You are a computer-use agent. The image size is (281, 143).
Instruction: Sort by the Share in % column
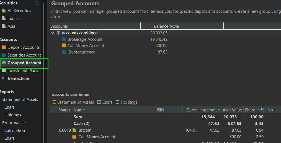(x=254, y=110)
